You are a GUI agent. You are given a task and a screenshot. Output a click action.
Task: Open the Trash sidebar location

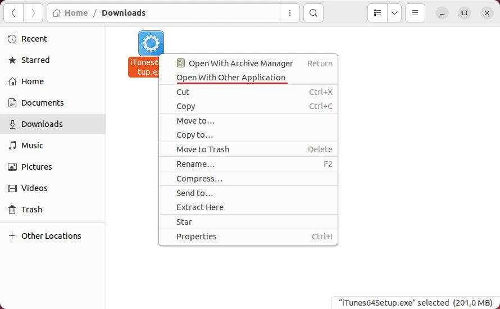click(x=31, y=210)
